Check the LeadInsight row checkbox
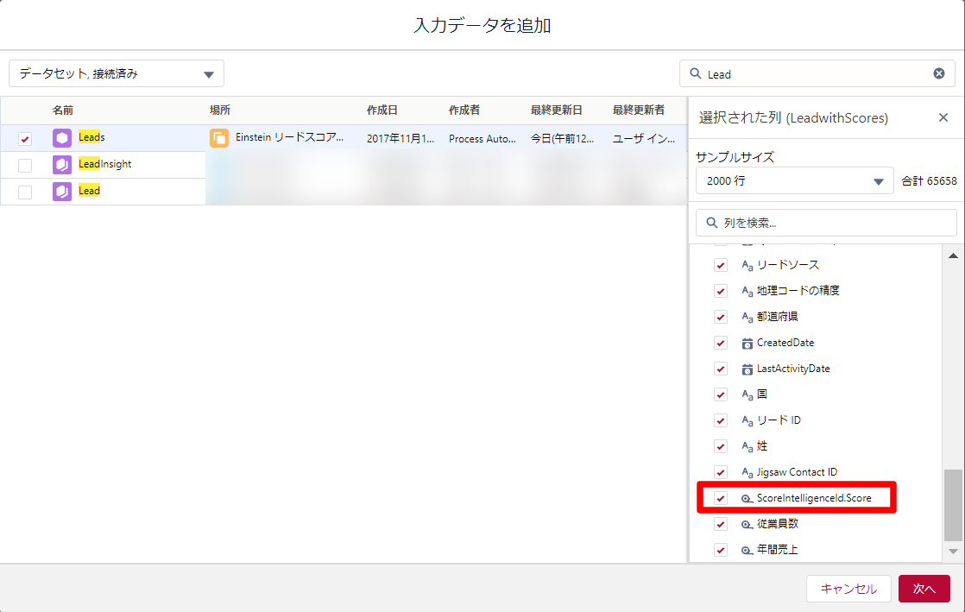The image size is (965, 612). [x=25, y=165]
